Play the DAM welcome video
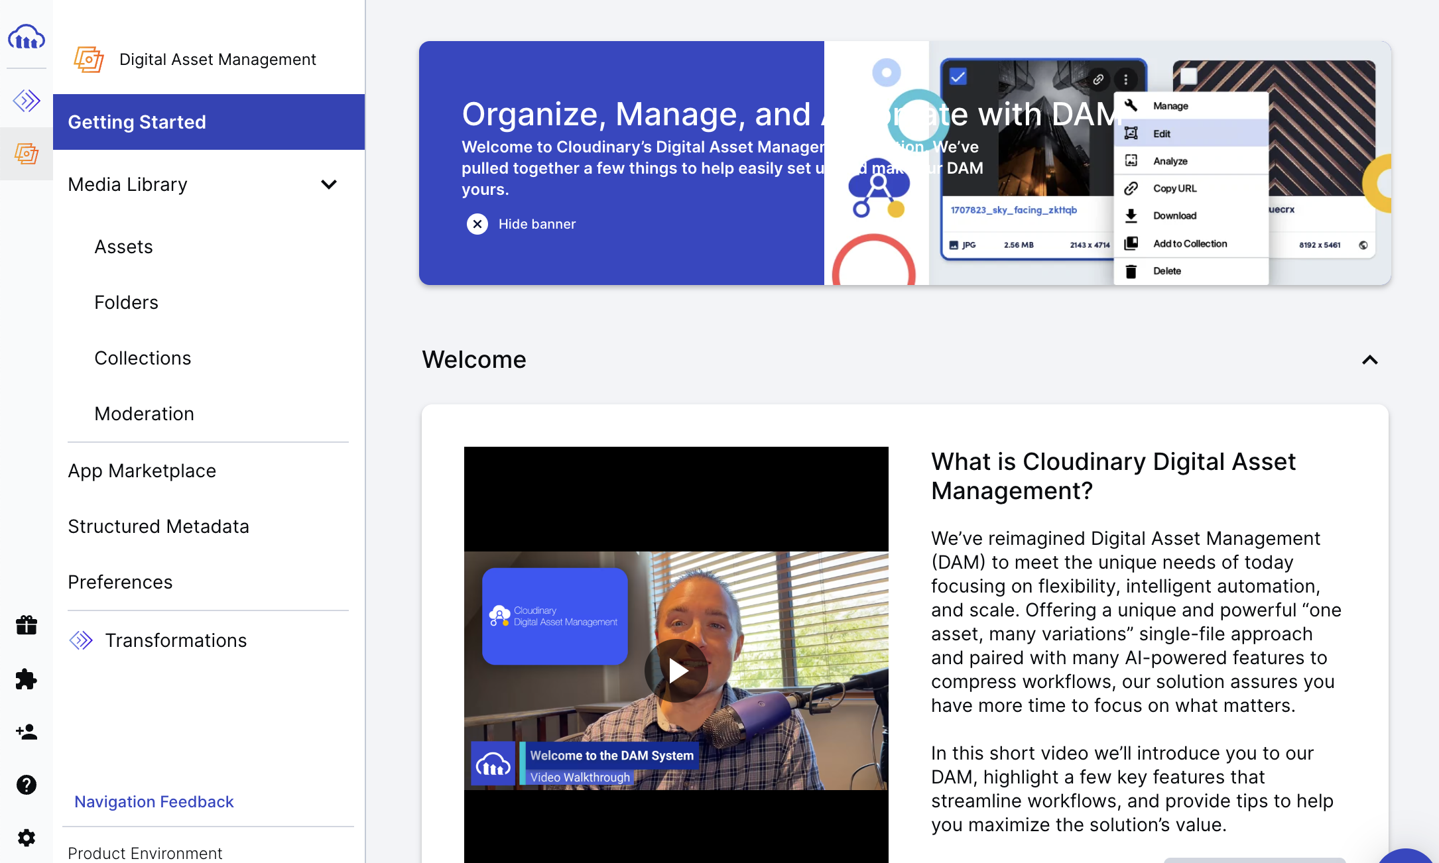 [676, 671]
